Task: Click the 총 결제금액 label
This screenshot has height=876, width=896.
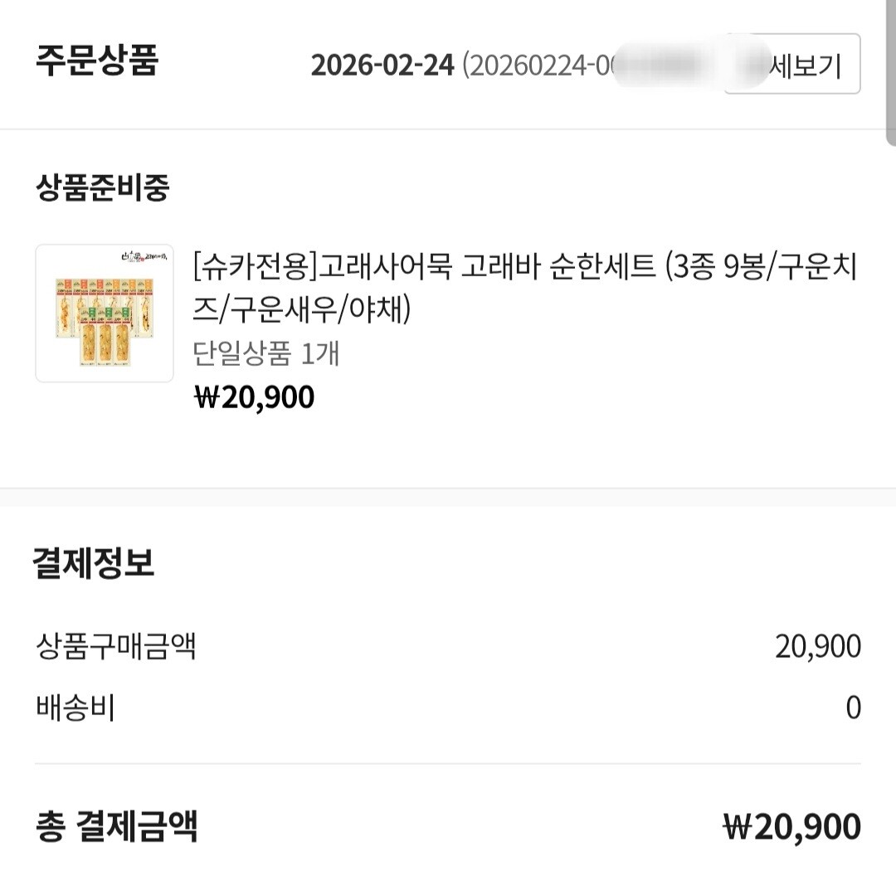Action: tap(116, 826)
